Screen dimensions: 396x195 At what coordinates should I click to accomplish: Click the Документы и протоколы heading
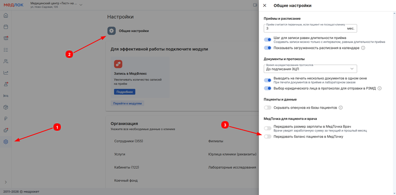pyautogui.click(x=284, y=59)
